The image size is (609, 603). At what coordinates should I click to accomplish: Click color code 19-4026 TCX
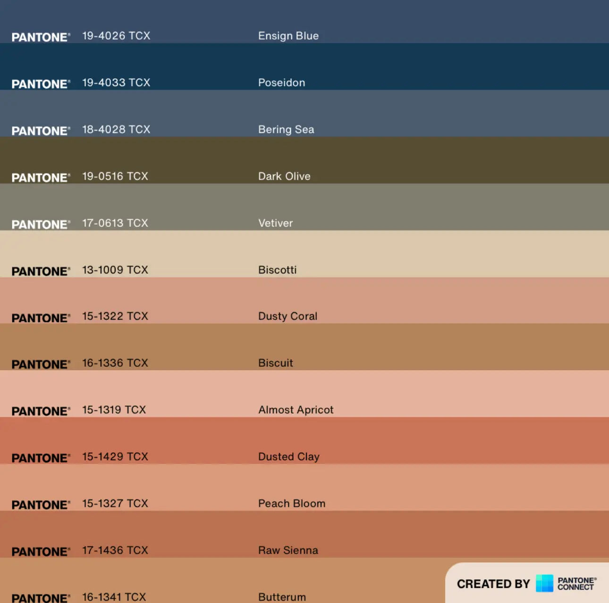116,36
